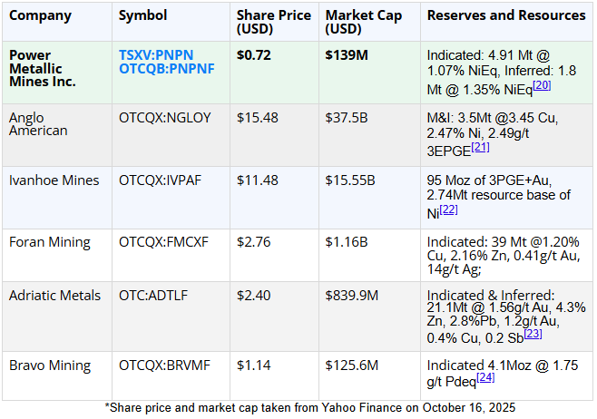Click the Symbol column header

click(x=142, y=15)
